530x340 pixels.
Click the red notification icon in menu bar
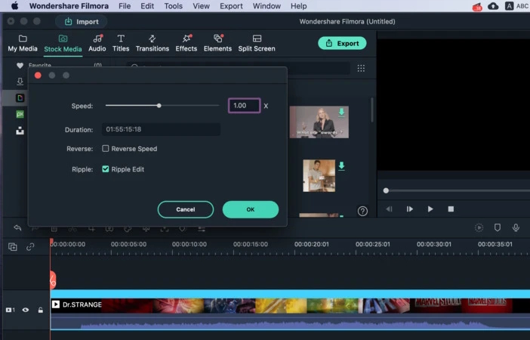coord(477,7)
